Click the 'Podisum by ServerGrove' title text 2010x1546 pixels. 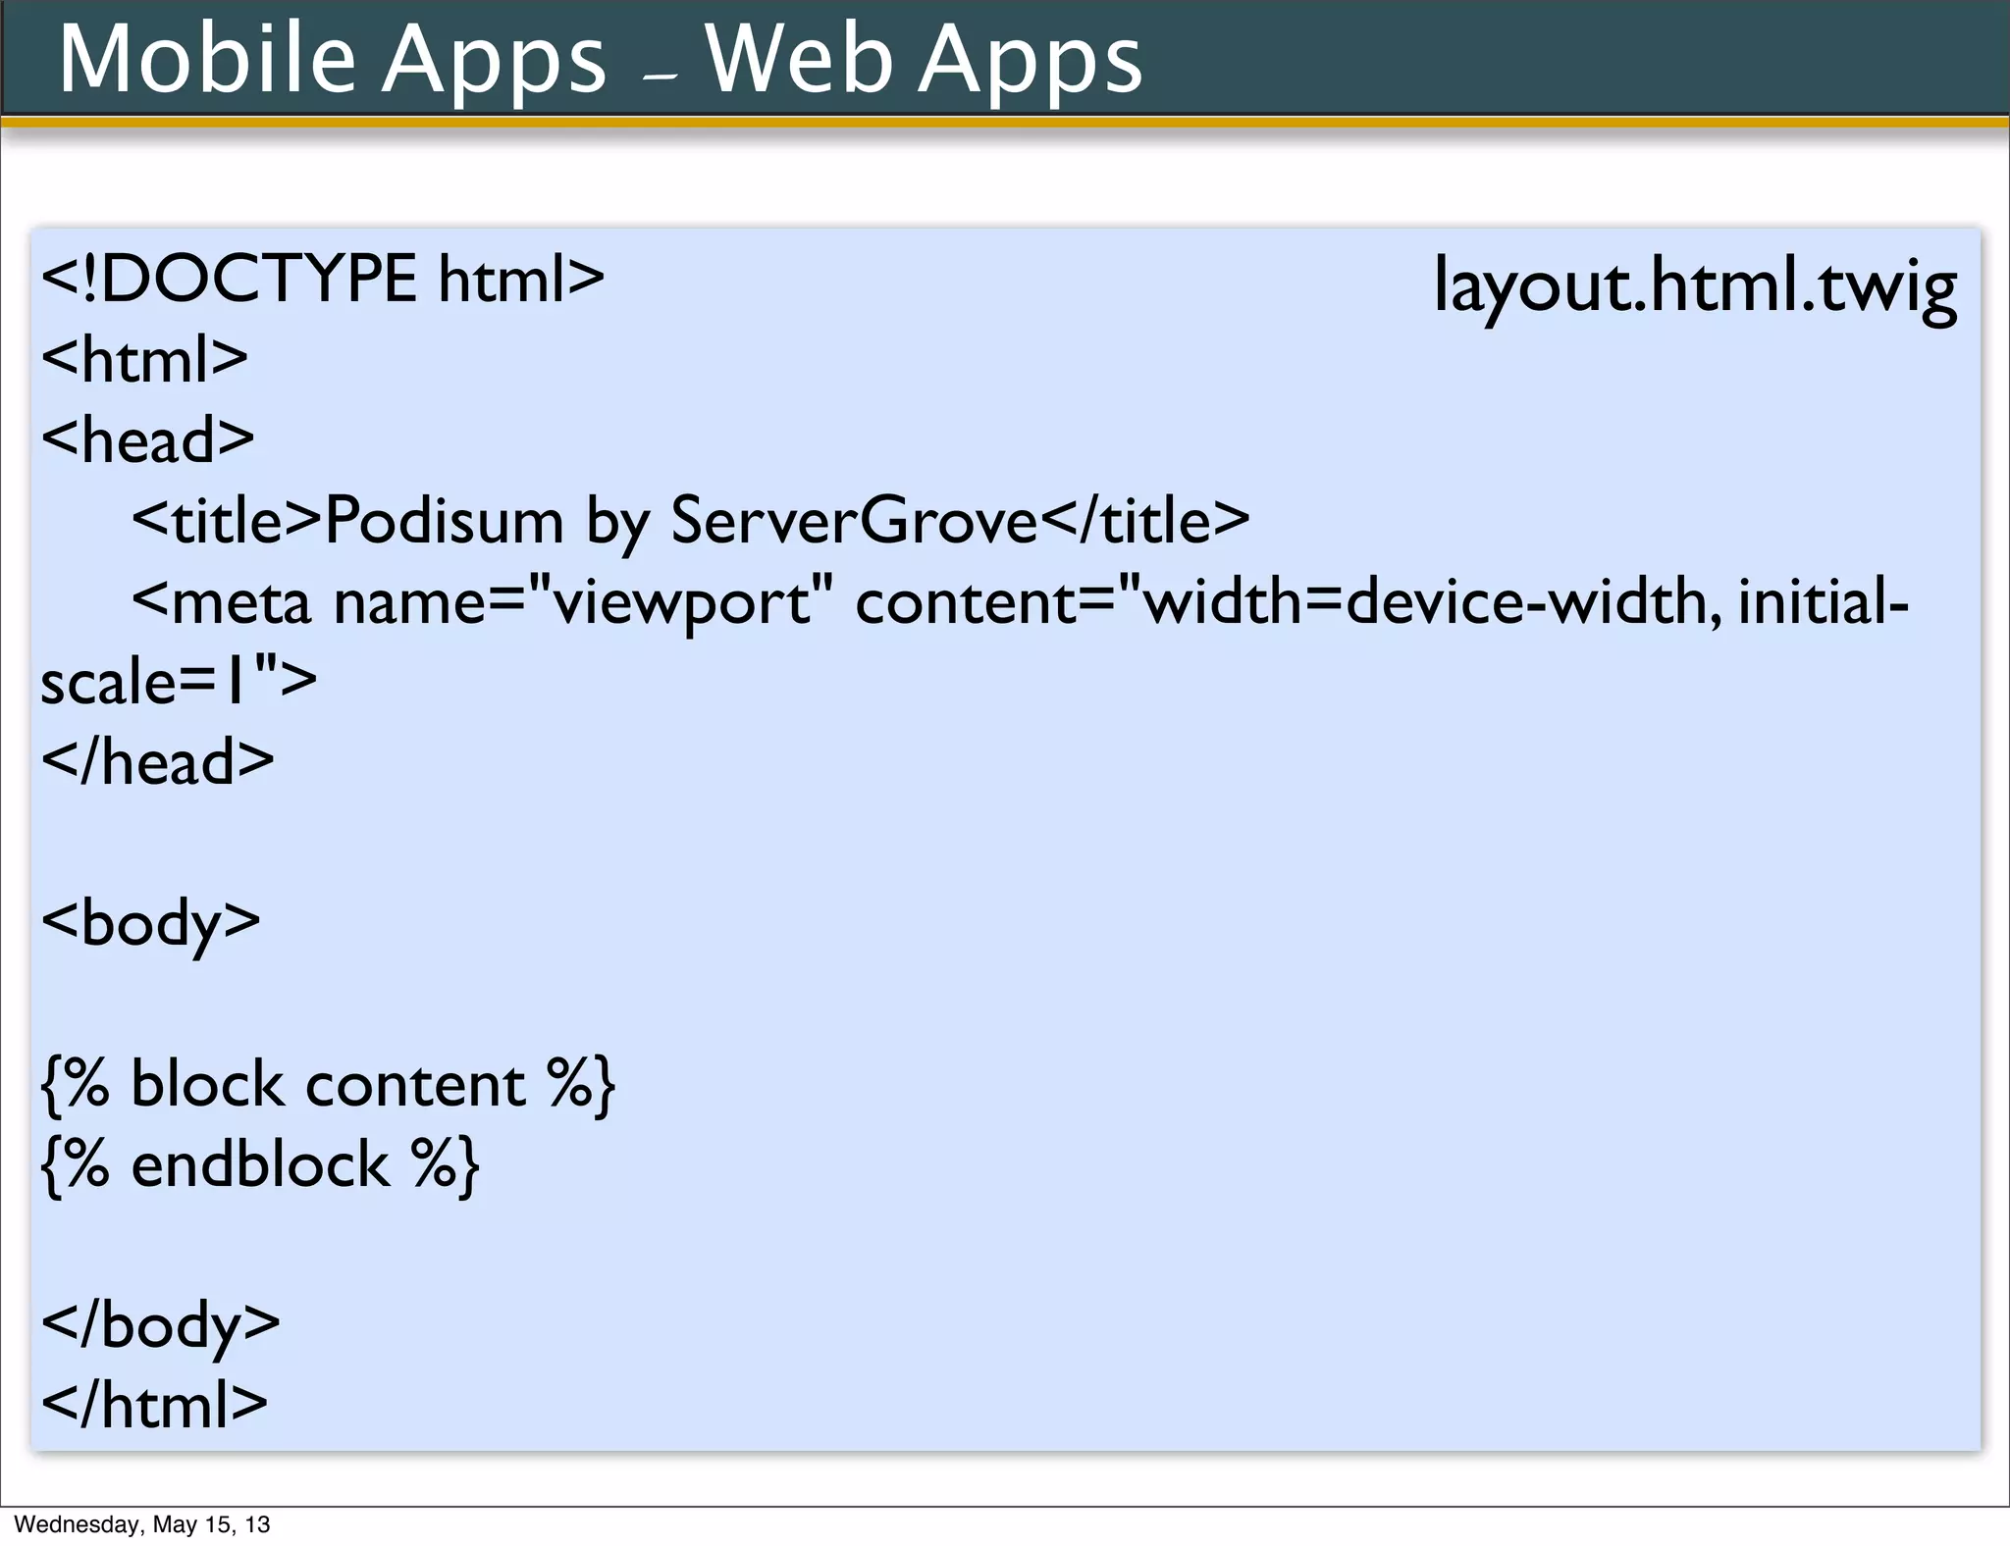[681, 520]
